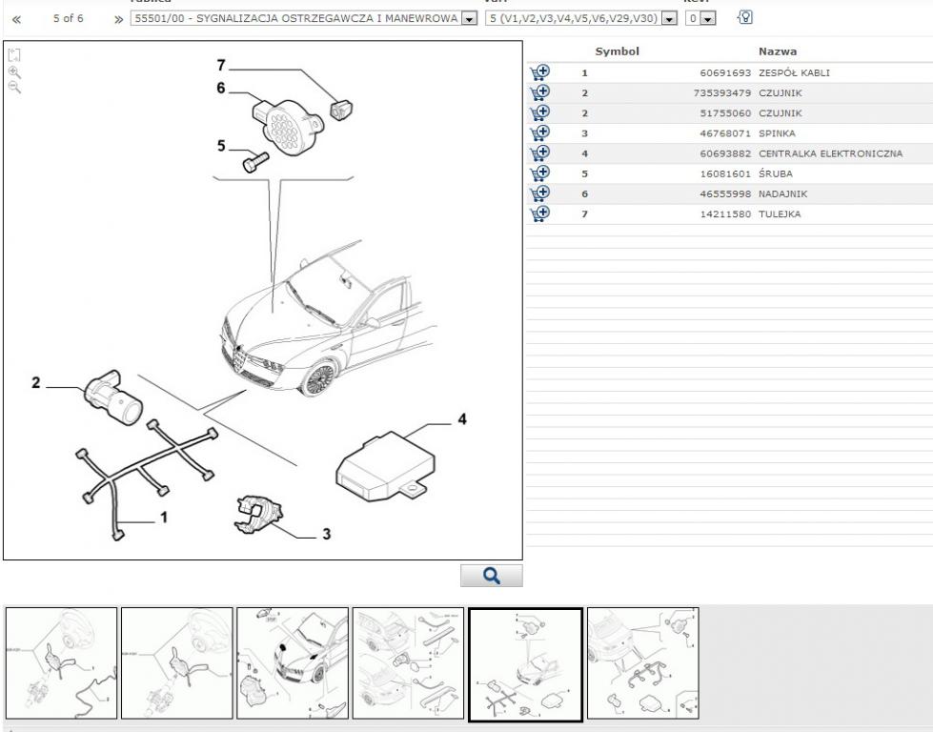Click the ŚRUBA part name

[776, 173]
